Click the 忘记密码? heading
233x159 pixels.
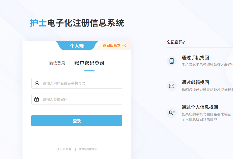[176, 42]
